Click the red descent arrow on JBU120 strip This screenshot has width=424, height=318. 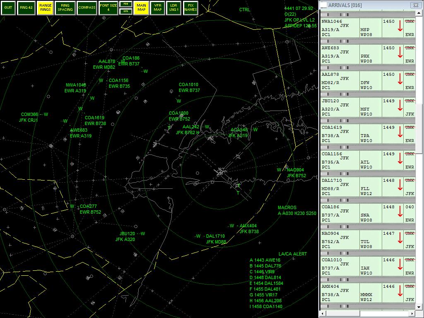click(x=400, y=106)
